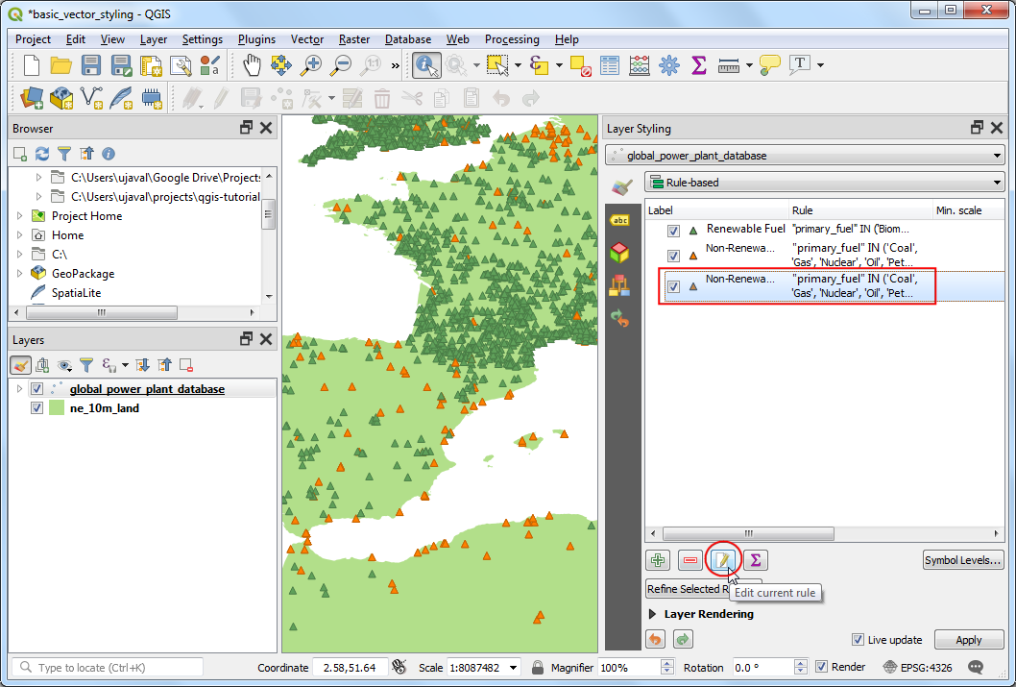Image resolution: width=1016 pixels, height=687 pixels.
Task: Activate the Identify Features tool
Action: tap(425, 65)
